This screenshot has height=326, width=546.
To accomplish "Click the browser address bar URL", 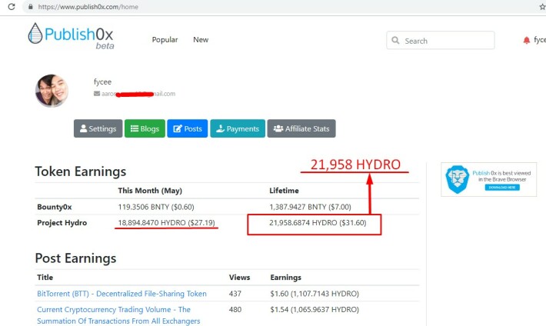I will pos(88,7).
